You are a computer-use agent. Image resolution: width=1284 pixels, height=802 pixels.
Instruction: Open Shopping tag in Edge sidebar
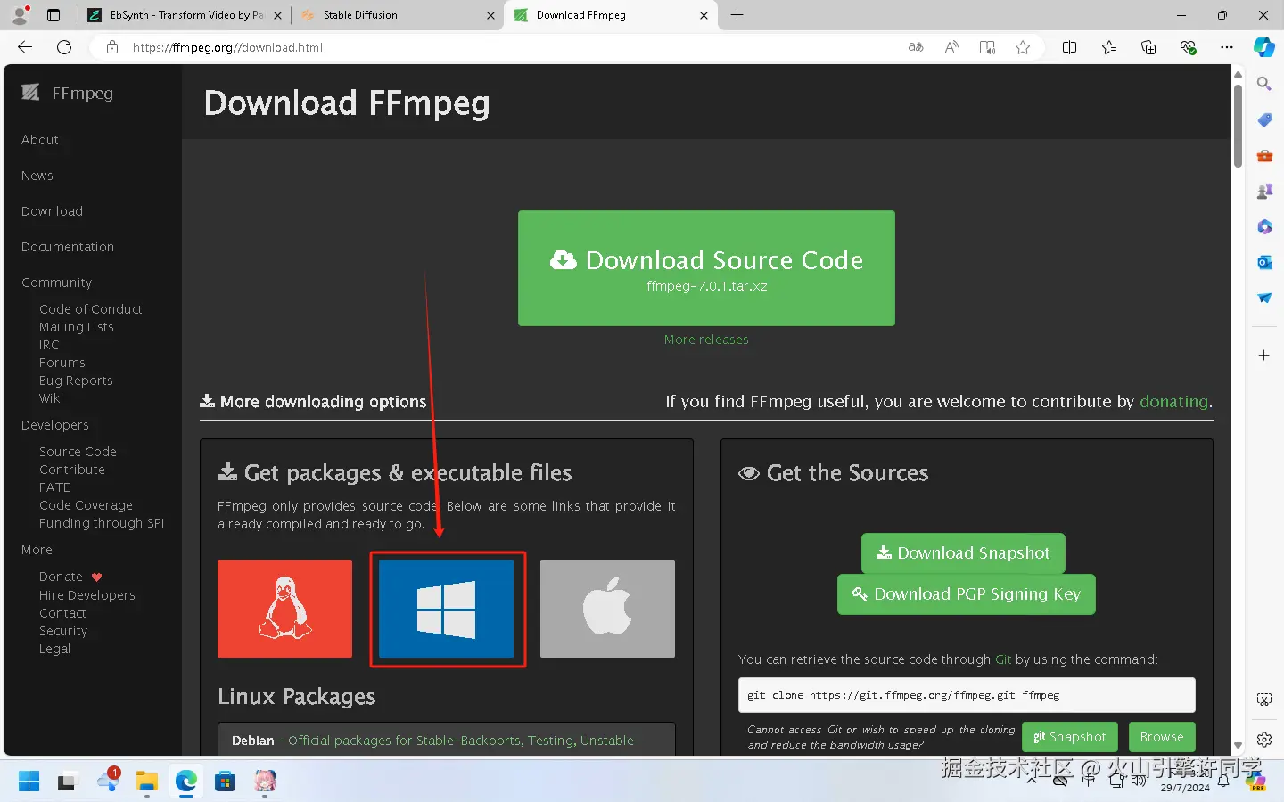point(1264,119)
